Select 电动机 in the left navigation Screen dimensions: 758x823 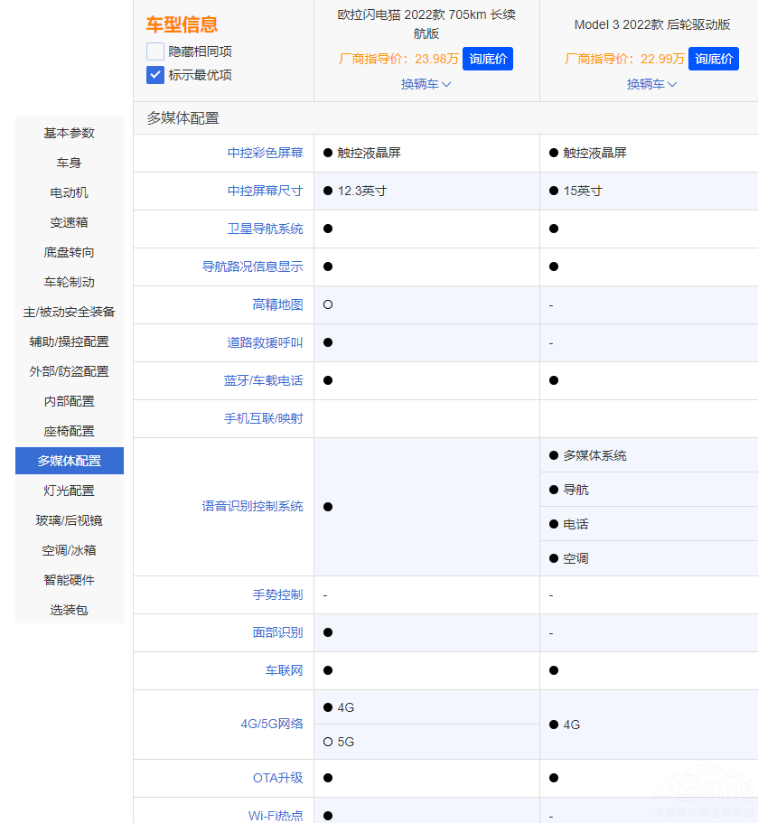coord(70,192)
